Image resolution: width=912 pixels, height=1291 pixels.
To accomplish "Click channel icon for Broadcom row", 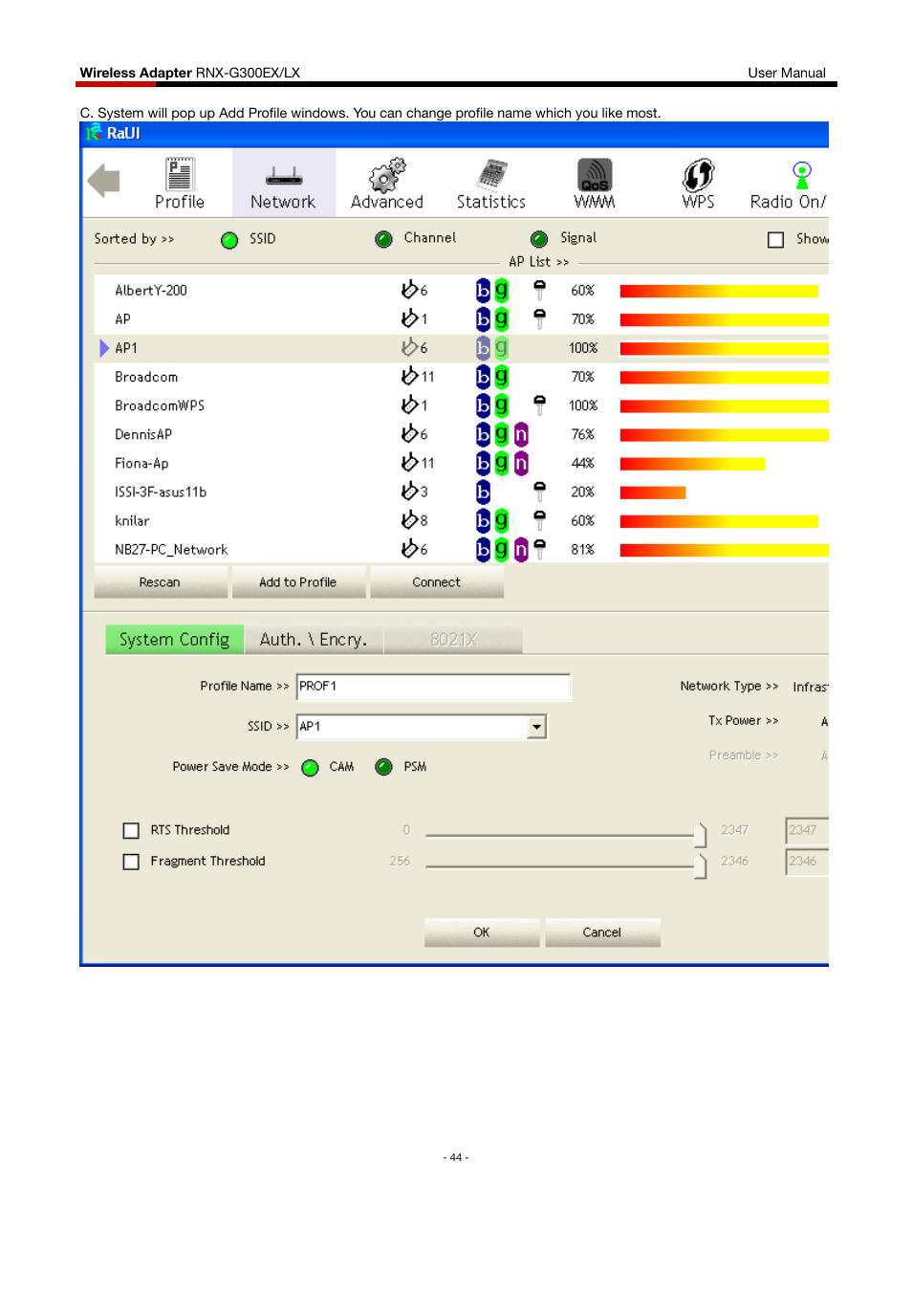I will [x=410, y=376].
